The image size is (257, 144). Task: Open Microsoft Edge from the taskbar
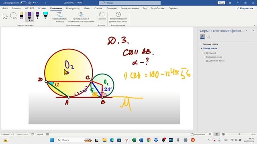pos(112,140)
